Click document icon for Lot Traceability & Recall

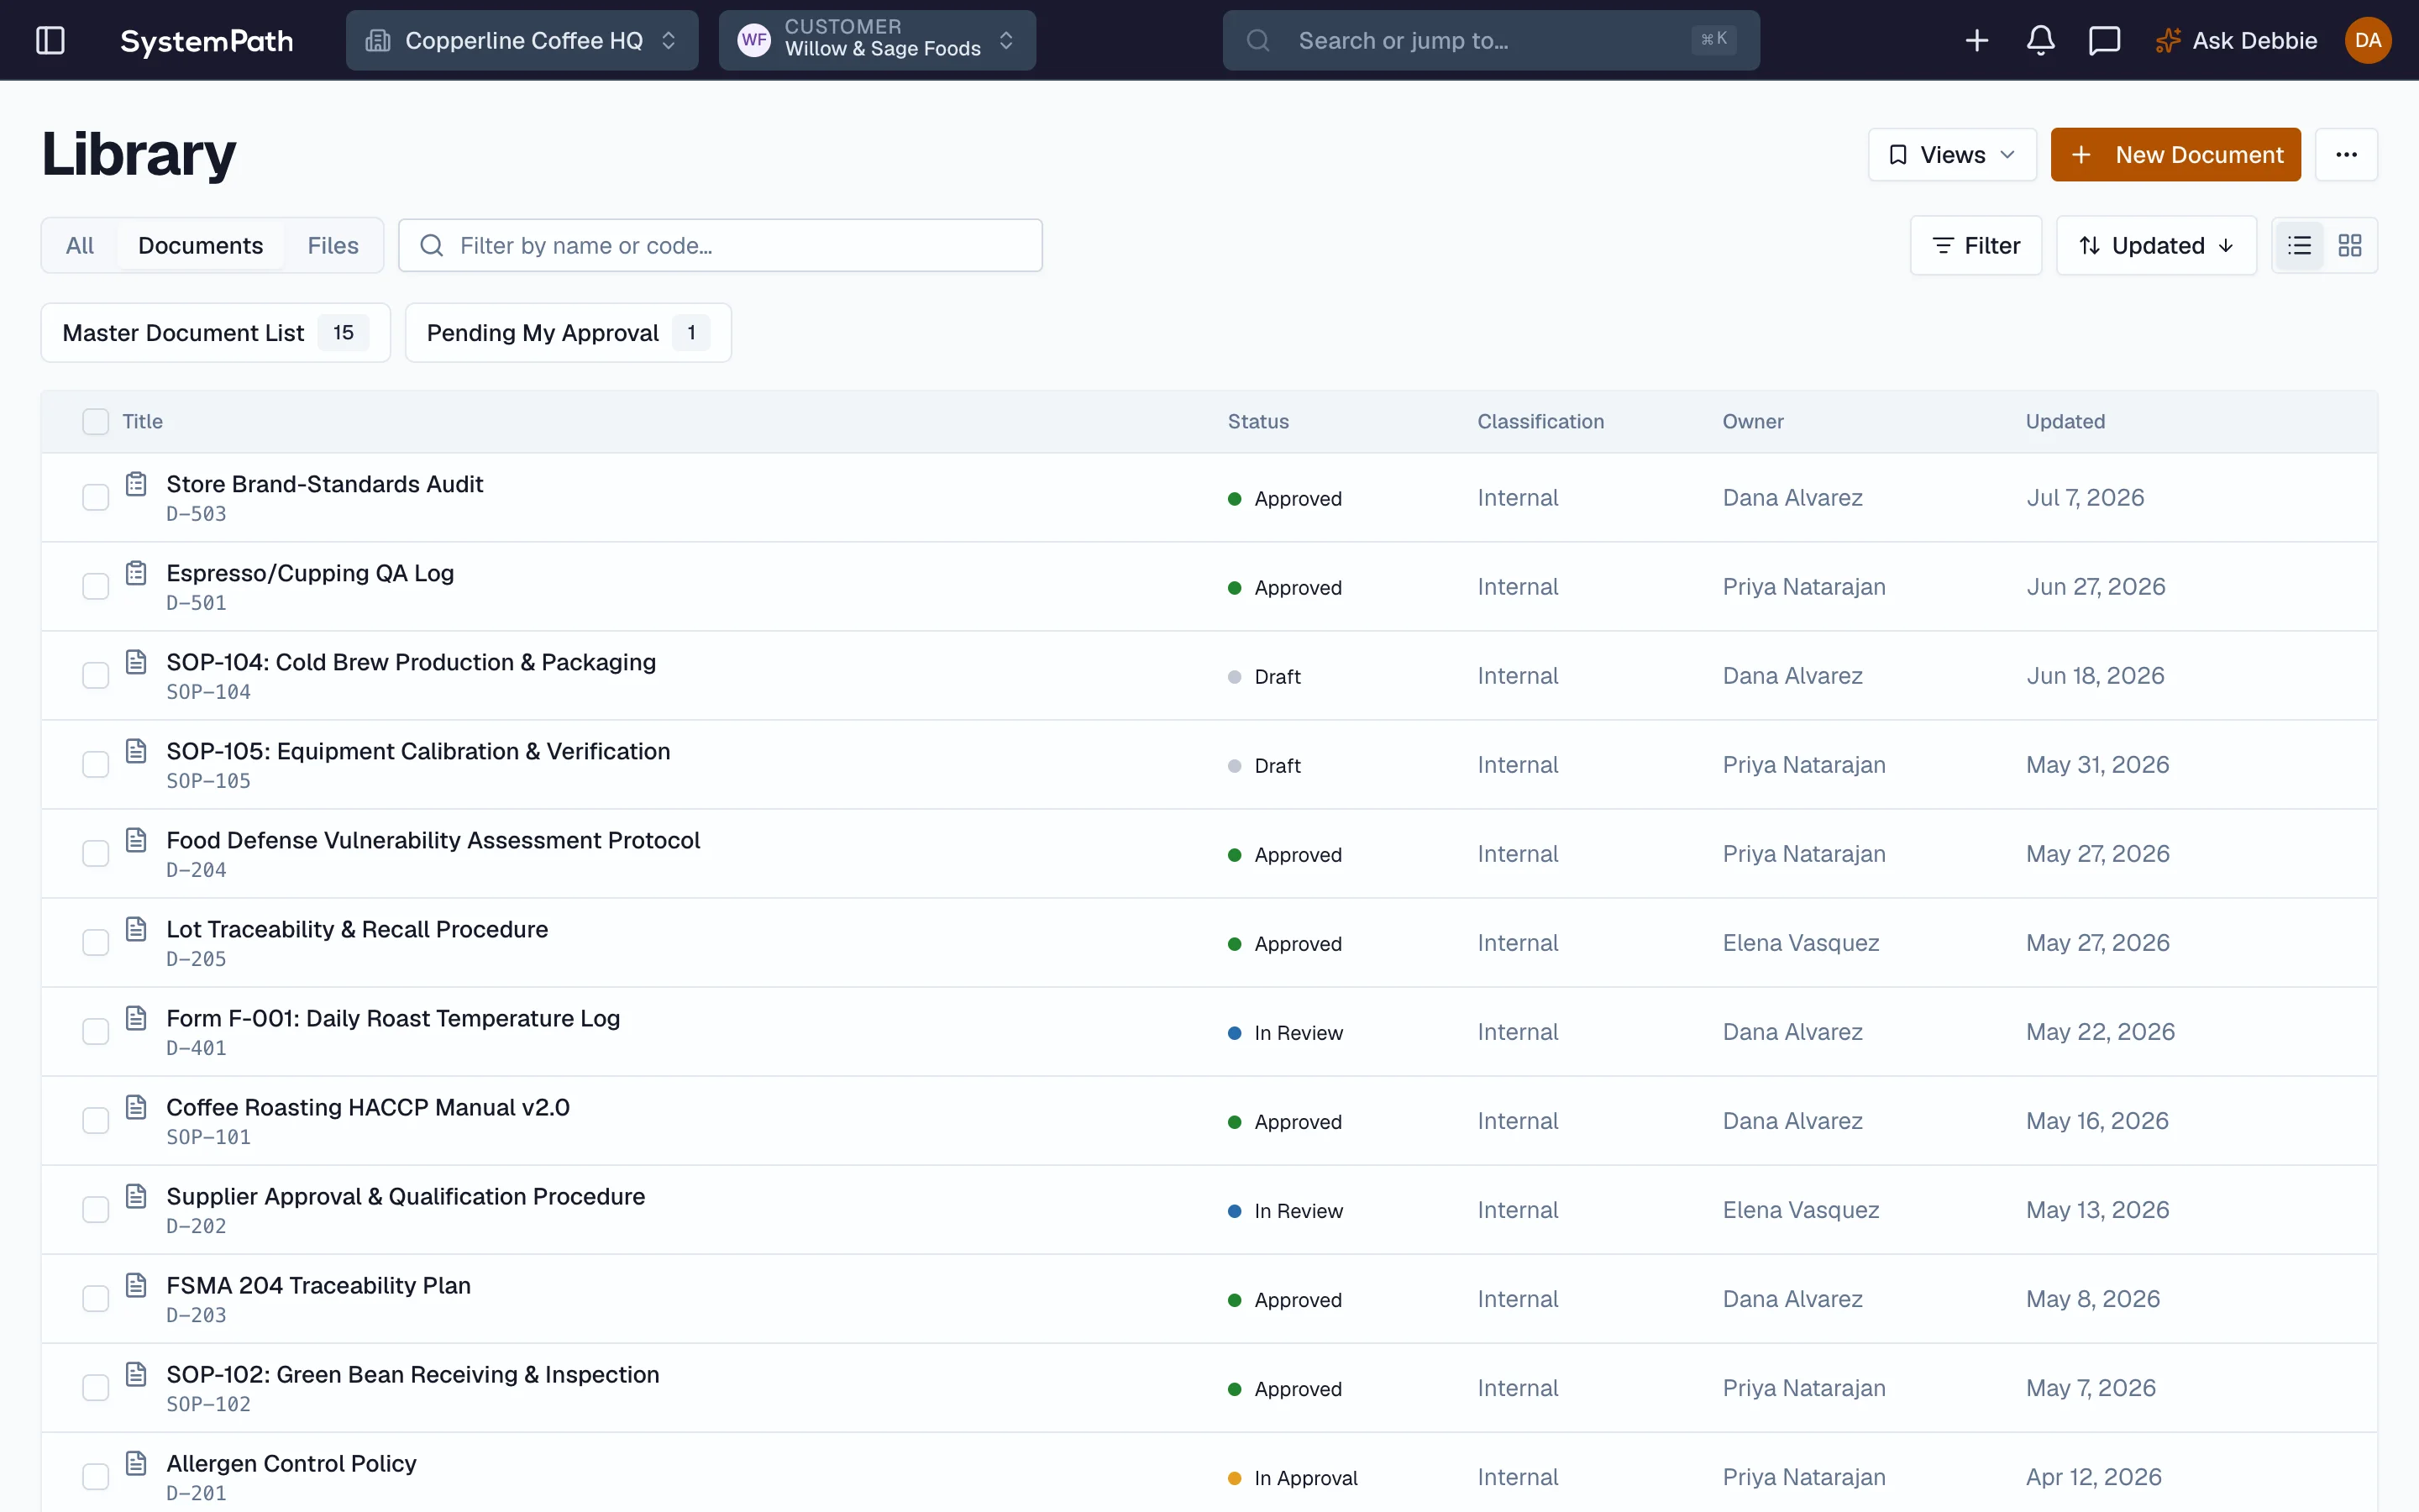(137, 929)
